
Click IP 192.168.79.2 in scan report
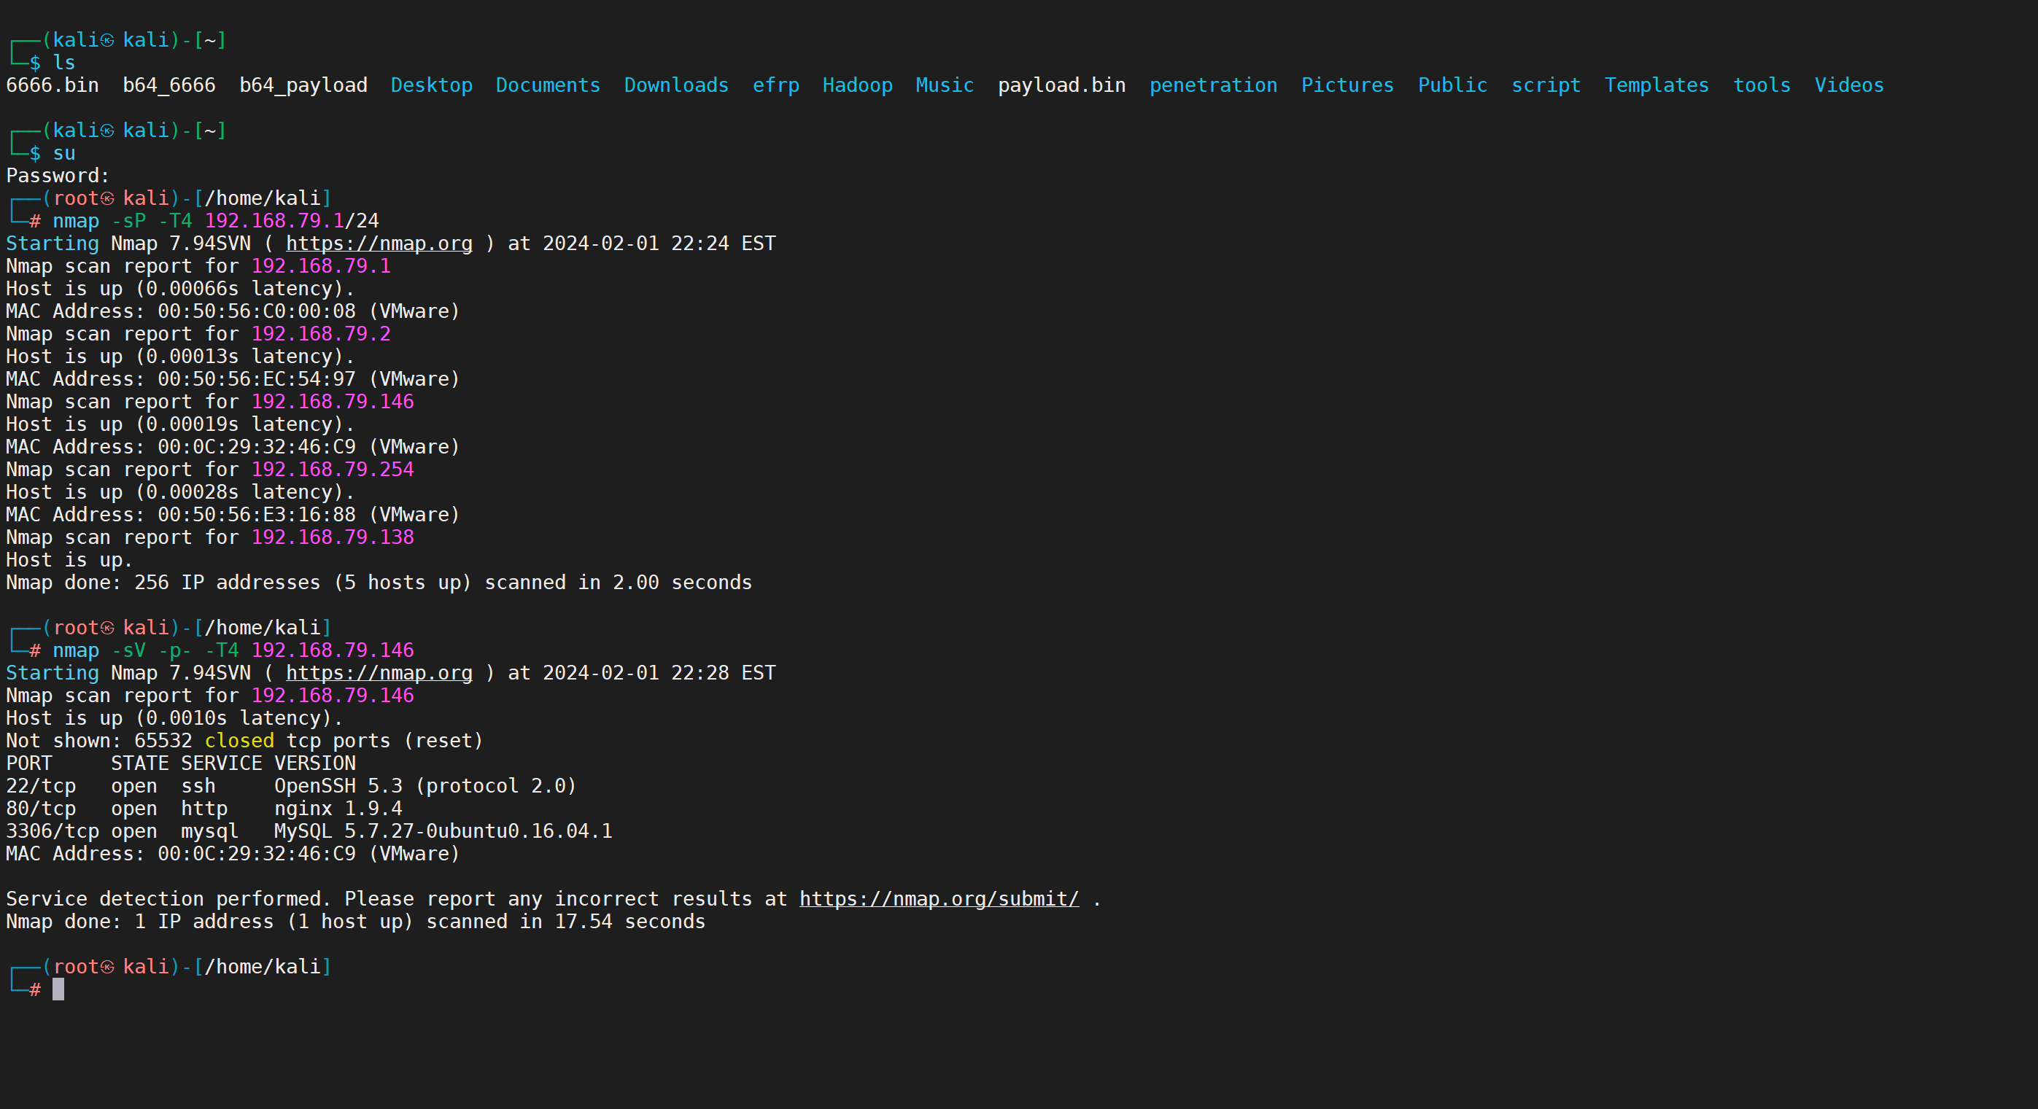[320, 334]
